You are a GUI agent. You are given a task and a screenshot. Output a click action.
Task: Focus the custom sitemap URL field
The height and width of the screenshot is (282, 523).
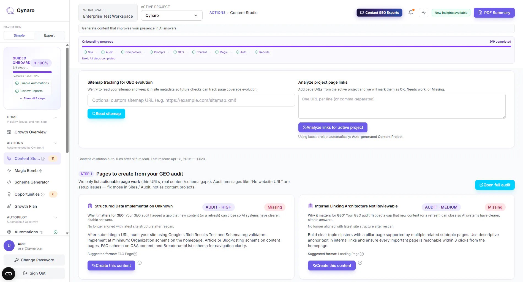pyautogui.click(x=191, y=100)
